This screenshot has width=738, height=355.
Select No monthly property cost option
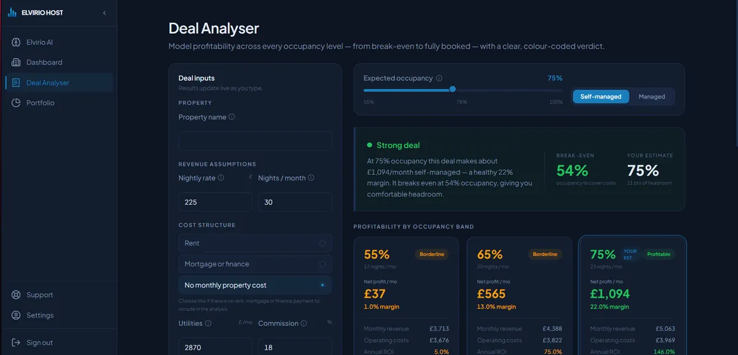255,285
